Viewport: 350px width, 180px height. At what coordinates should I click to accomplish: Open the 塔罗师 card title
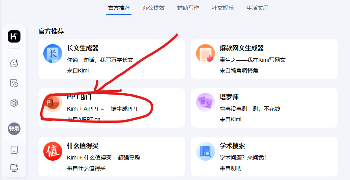(x=229, y=97)
